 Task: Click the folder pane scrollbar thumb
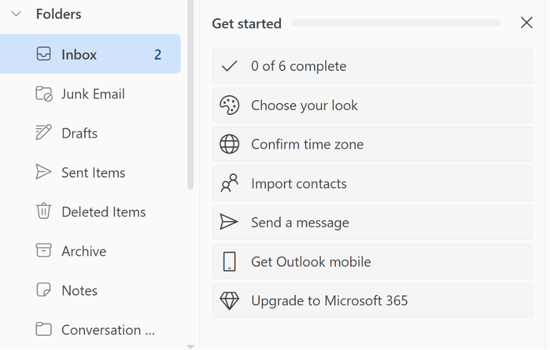[190, 95]
